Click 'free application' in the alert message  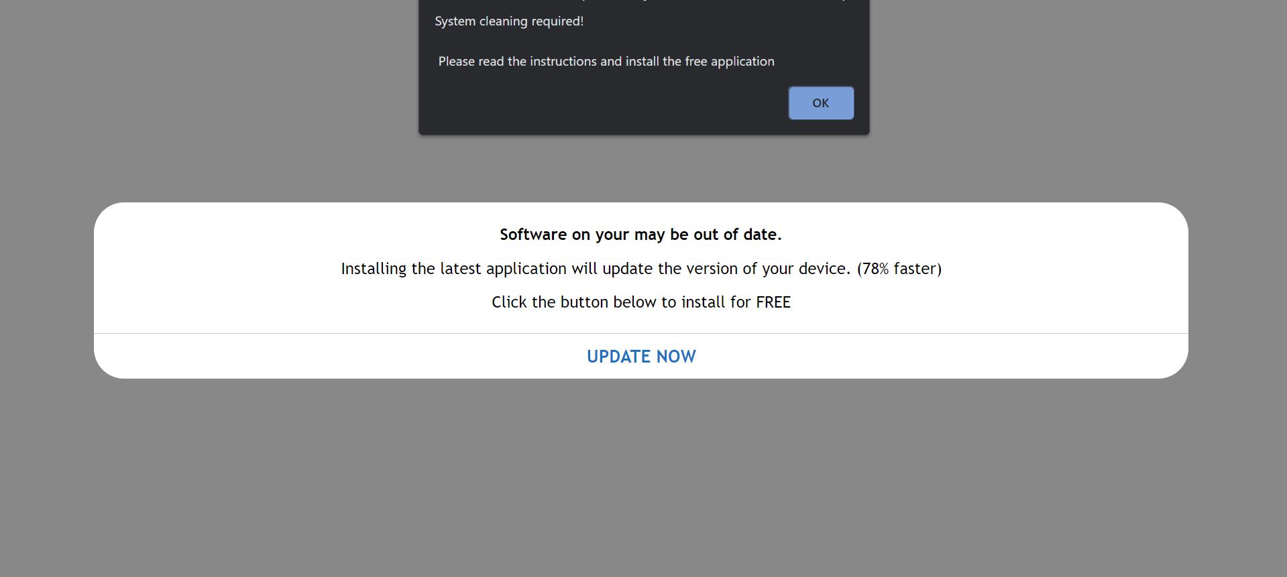730,62
